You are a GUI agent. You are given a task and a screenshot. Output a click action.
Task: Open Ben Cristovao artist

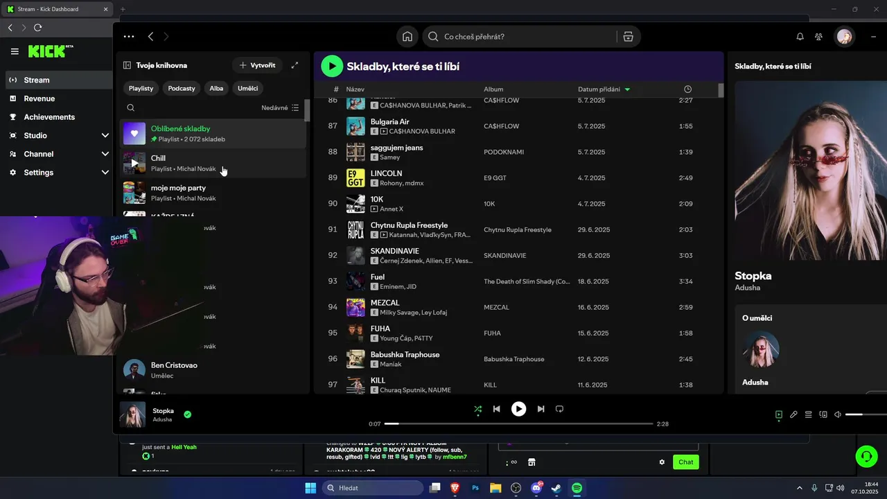[x=213, y=370]
